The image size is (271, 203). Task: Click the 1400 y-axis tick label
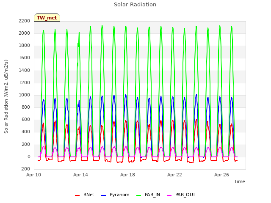(25, 71)
